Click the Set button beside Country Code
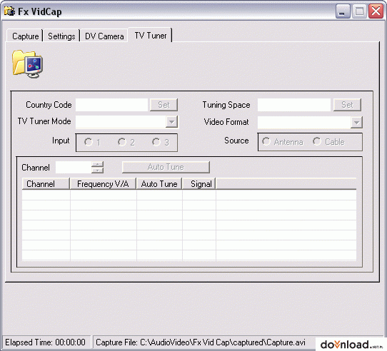This screenshot has height=351, width=387. click(164, 105)
